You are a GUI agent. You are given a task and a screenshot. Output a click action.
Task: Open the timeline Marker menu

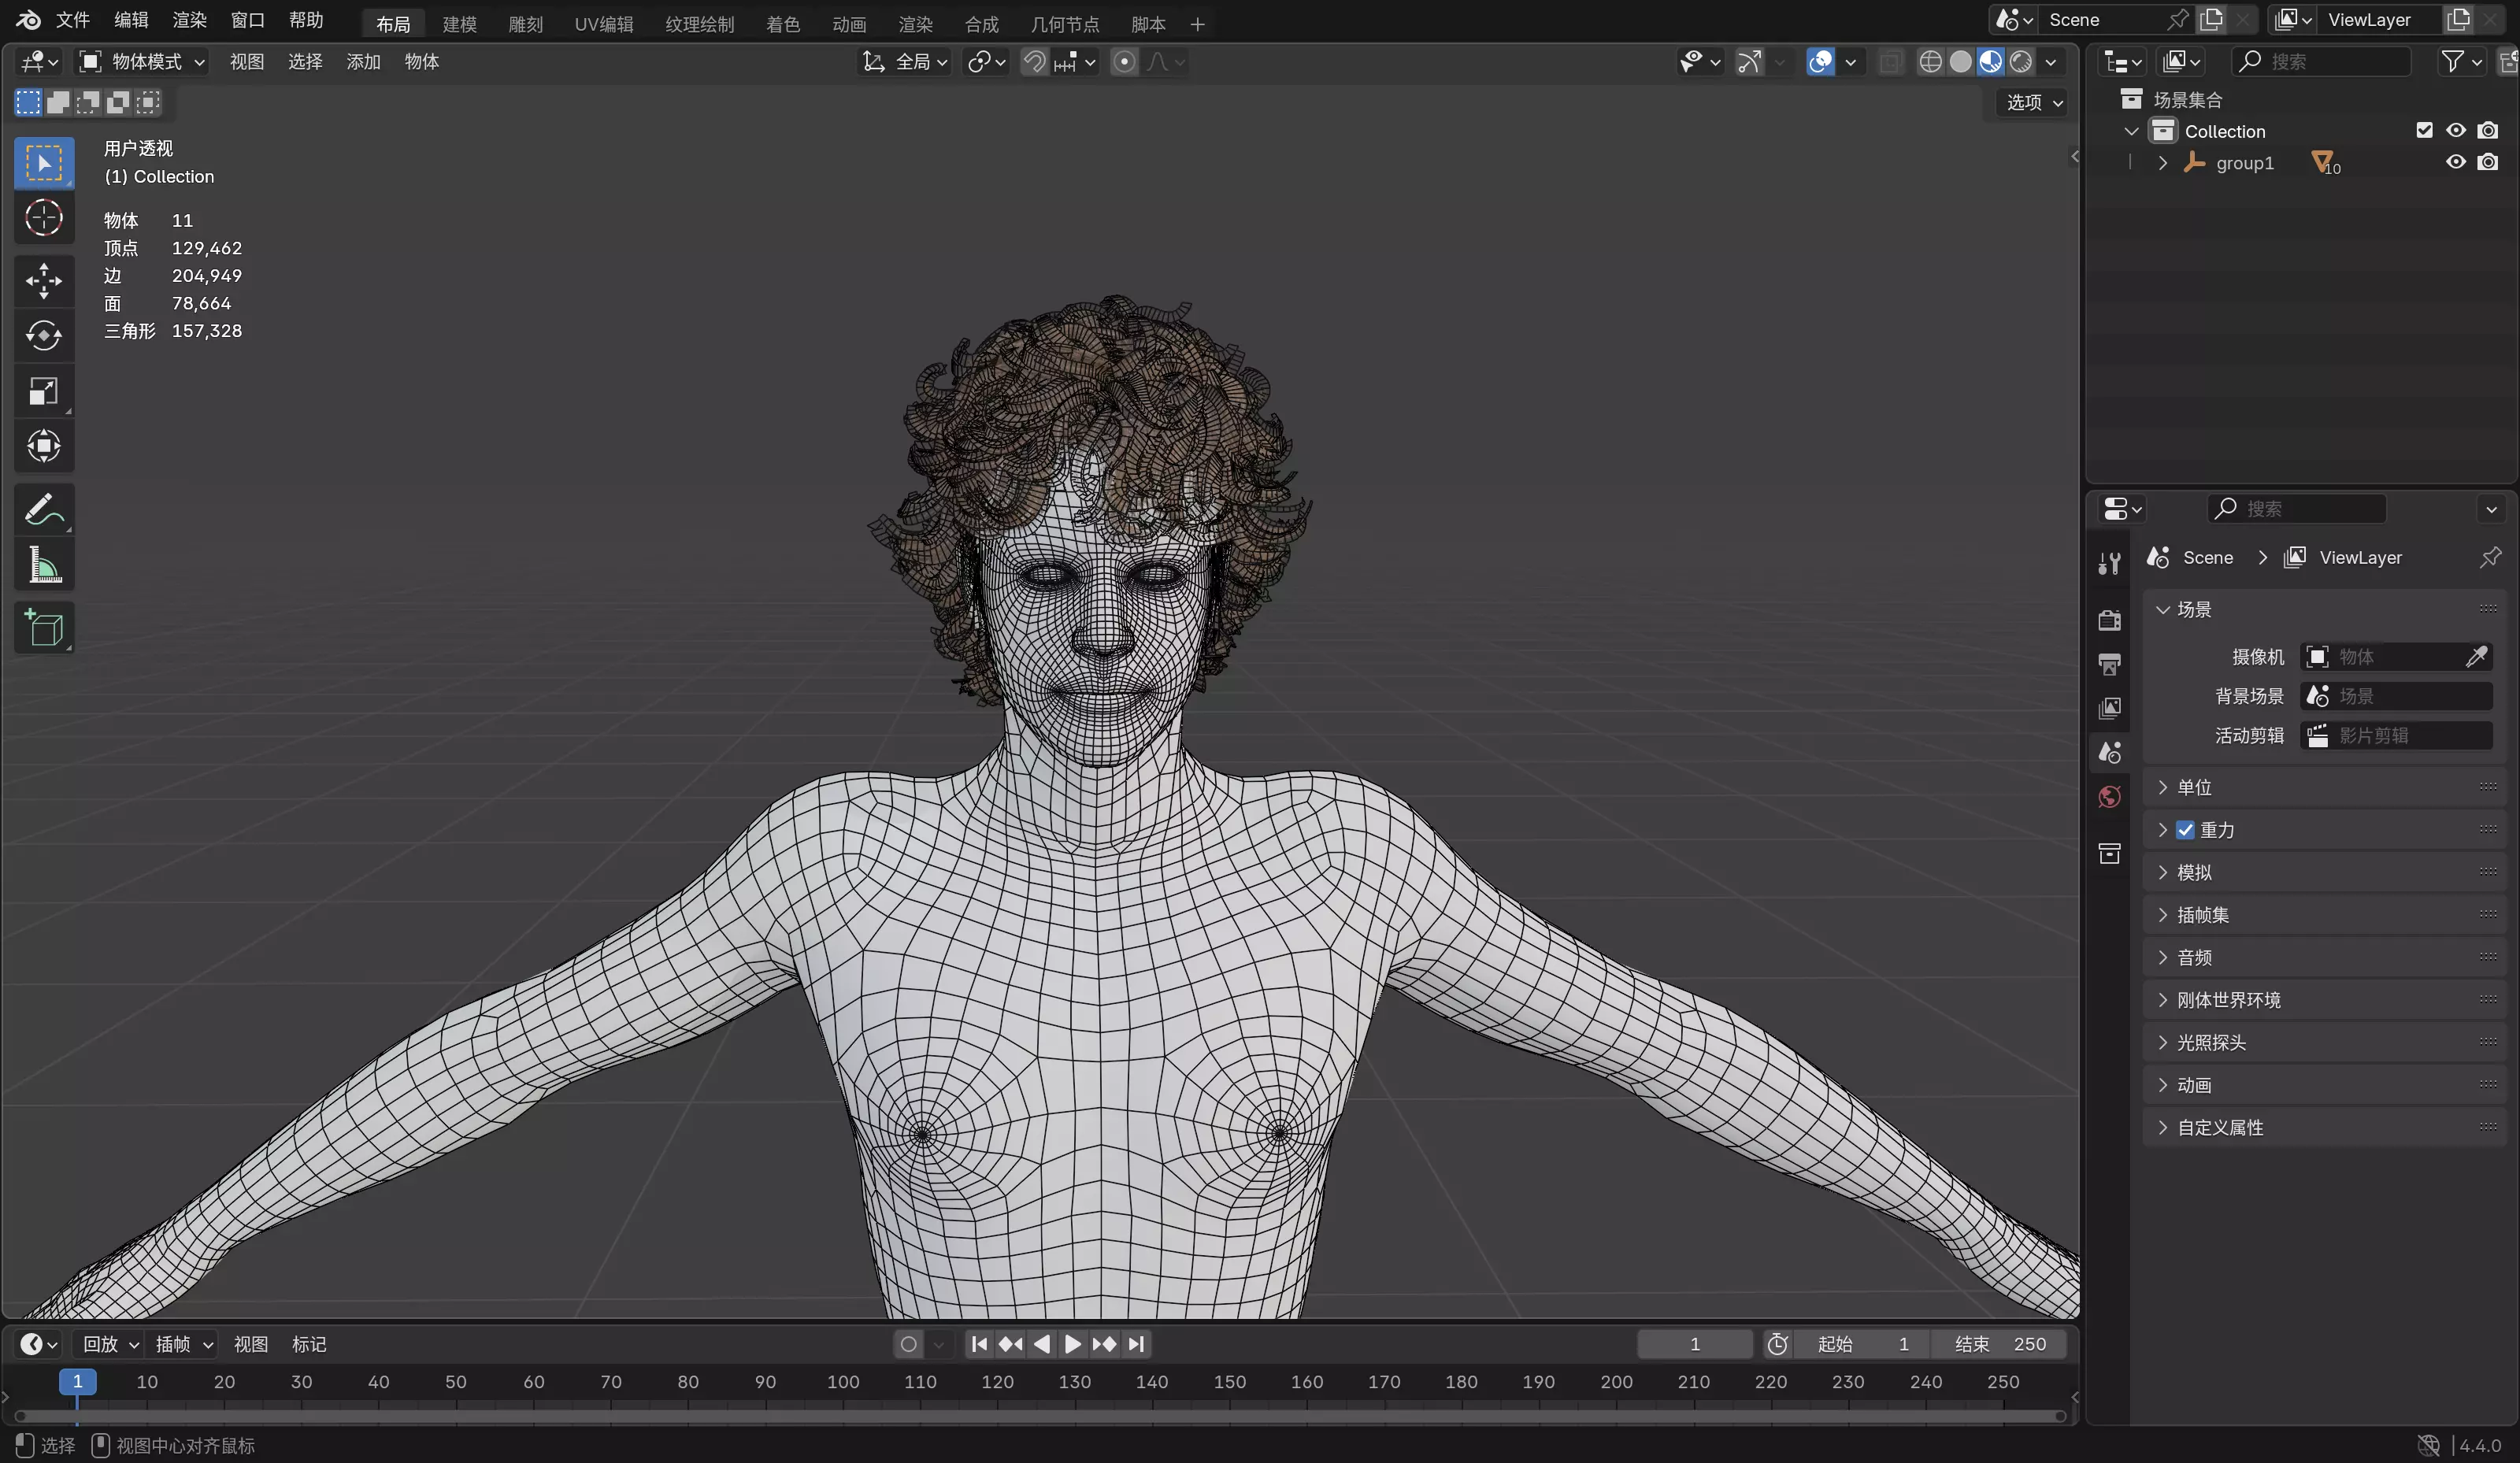309,1344
